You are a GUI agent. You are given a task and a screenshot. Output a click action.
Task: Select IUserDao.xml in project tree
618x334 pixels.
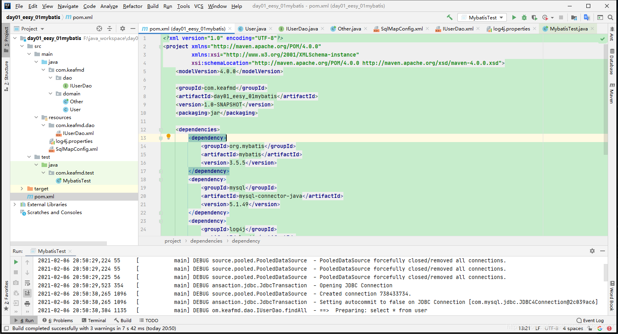[78, 133]
